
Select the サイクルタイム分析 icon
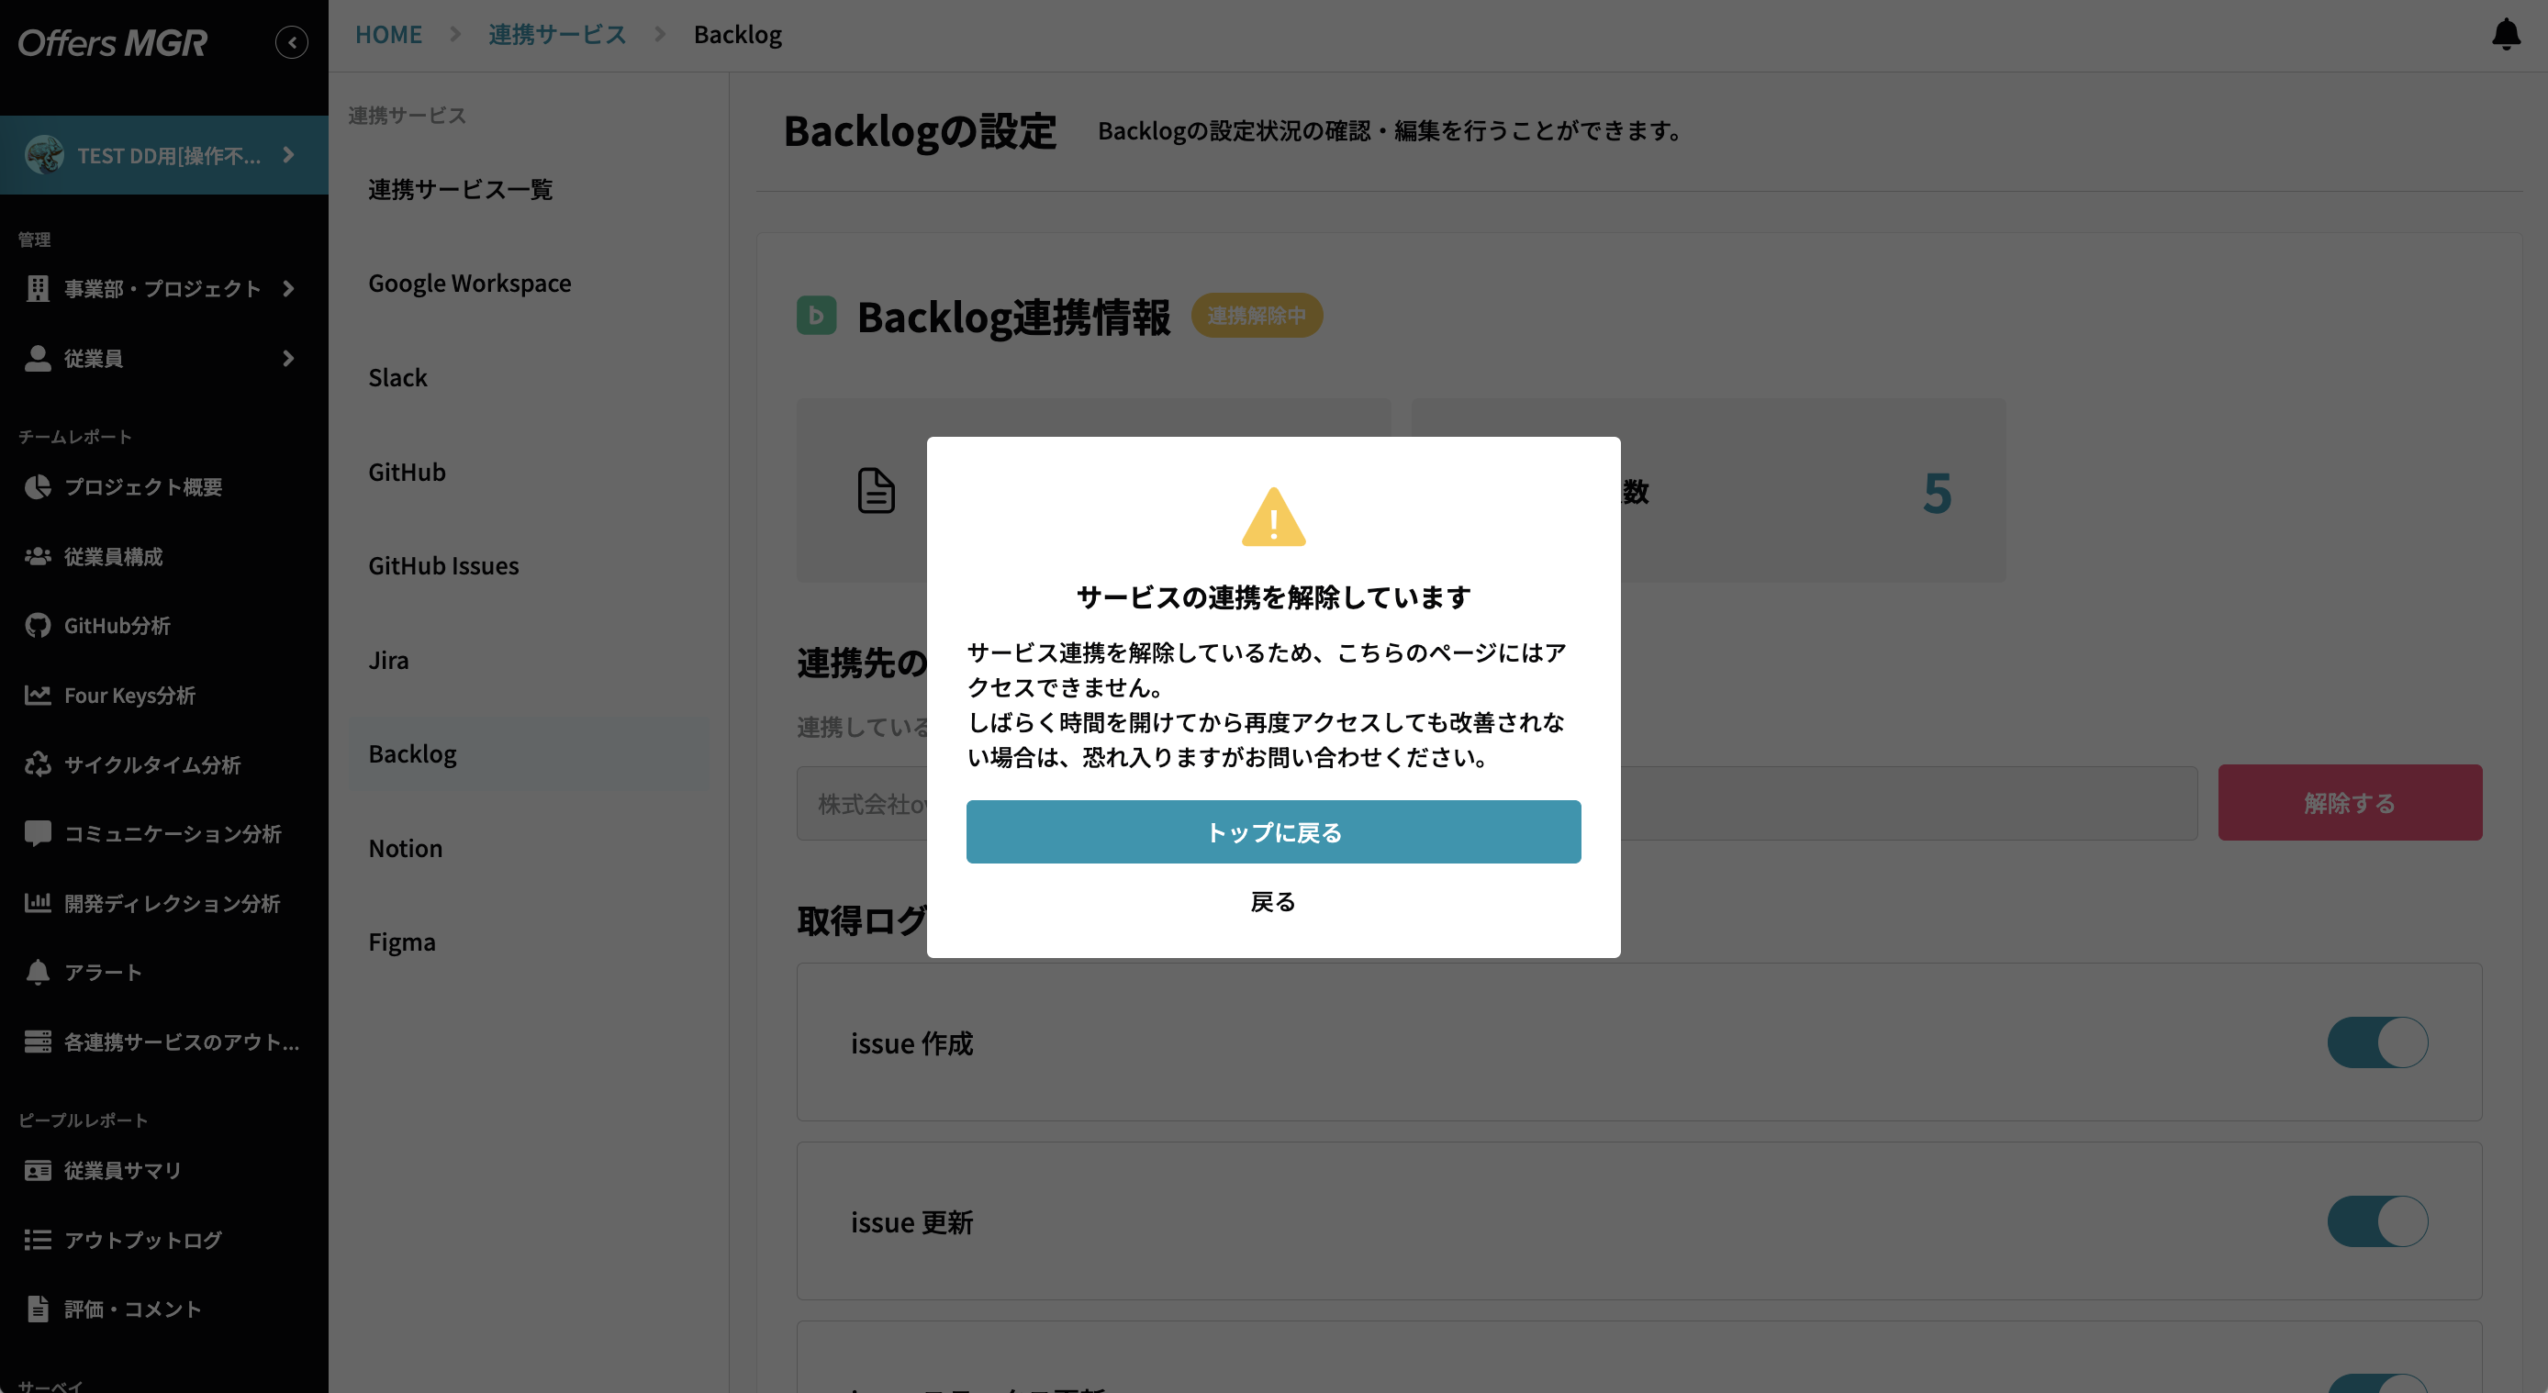pos(38,764)
